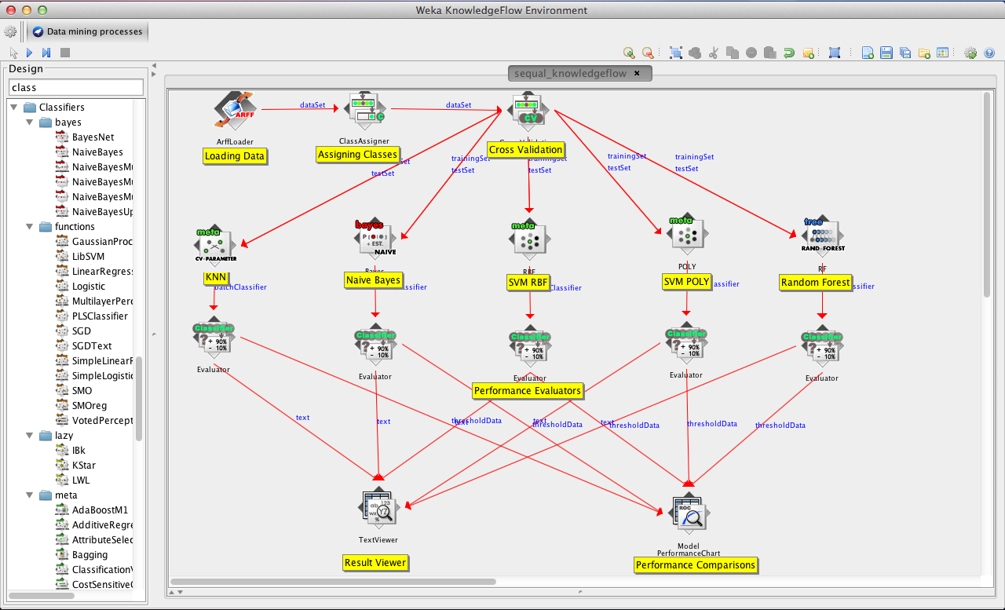Select the TextViewer node icon

tap(378, 509)
